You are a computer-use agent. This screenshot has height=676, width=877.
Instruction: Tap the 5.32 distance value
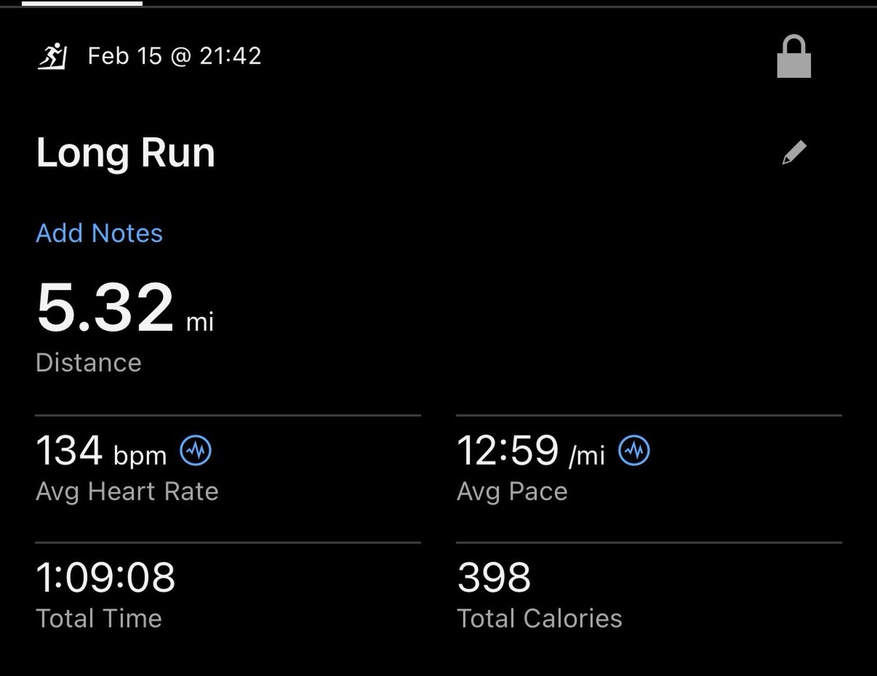pos(105,306)
